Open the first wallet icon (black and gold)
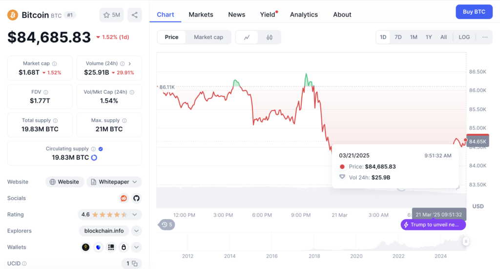 85,247
